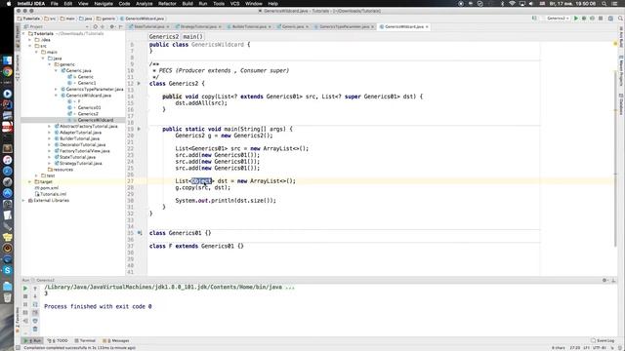Viewport: 625px width, 351px height.
Task: Click the Generics2 breadcrumb in editor
Action: pos(164,37)
